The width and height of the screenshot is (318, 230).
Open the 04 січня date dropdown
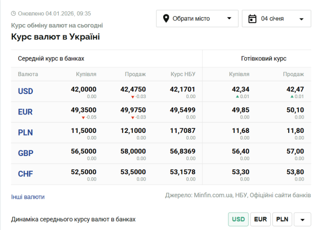276,19
